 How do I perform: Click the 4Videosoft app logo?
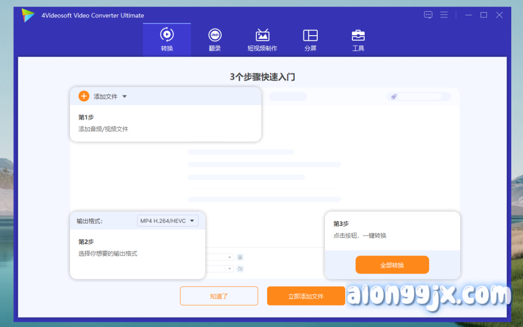tap(28, 15)
